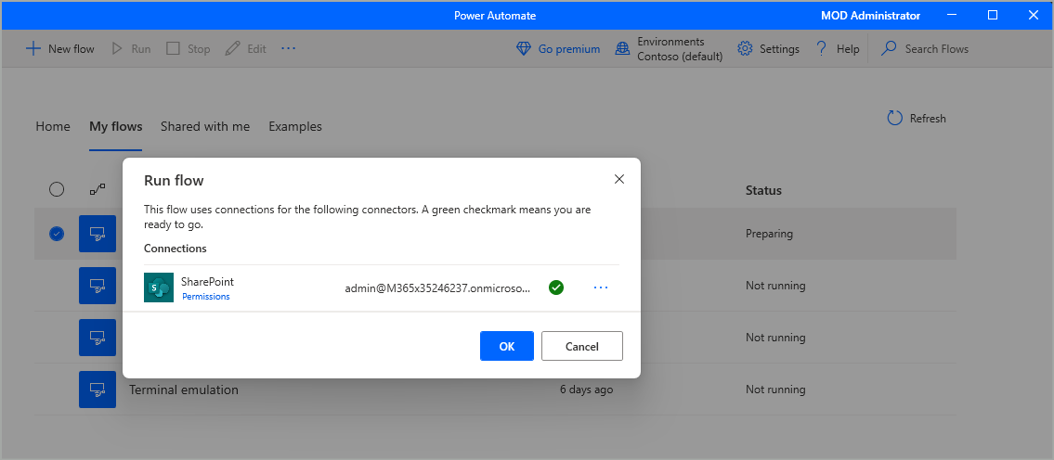Click the SharePoint connector icon
Screen dimensions: 1054x460
point(159,287)
